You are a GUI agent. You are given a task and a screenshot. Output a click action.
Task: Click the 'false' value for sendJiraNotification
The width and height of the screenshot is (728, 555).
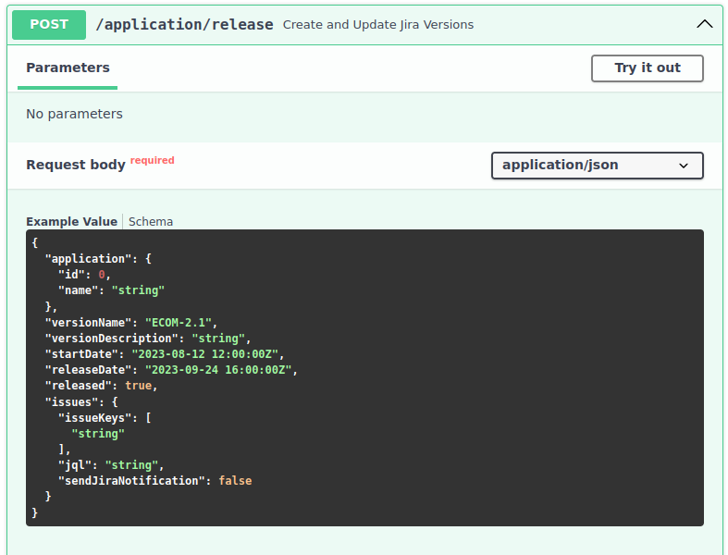click(235, 481)
